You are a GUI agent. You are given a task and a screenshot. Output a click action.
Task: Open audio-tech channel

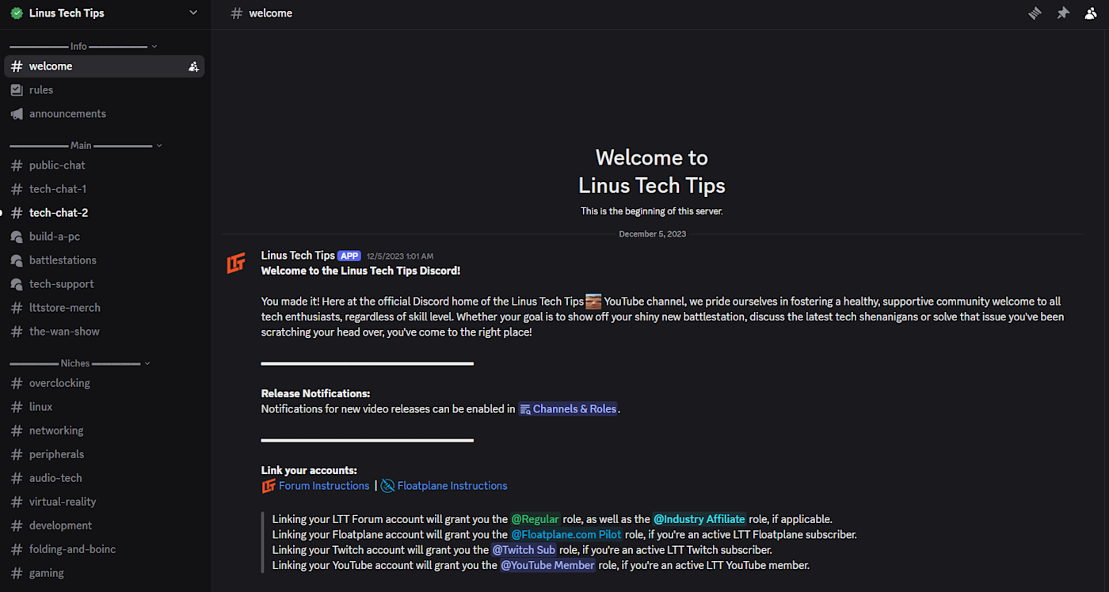105,478
